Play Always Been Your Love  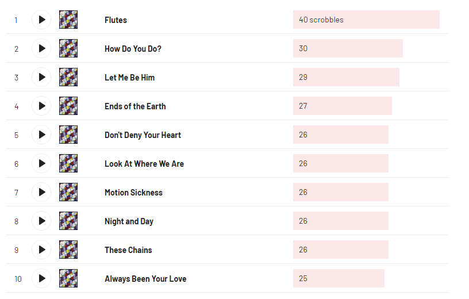41,278
